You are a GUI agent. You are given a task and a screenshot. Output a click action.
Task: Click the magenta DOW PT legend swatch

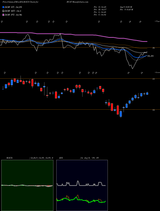pyautogui.click(x=3, y=15)
